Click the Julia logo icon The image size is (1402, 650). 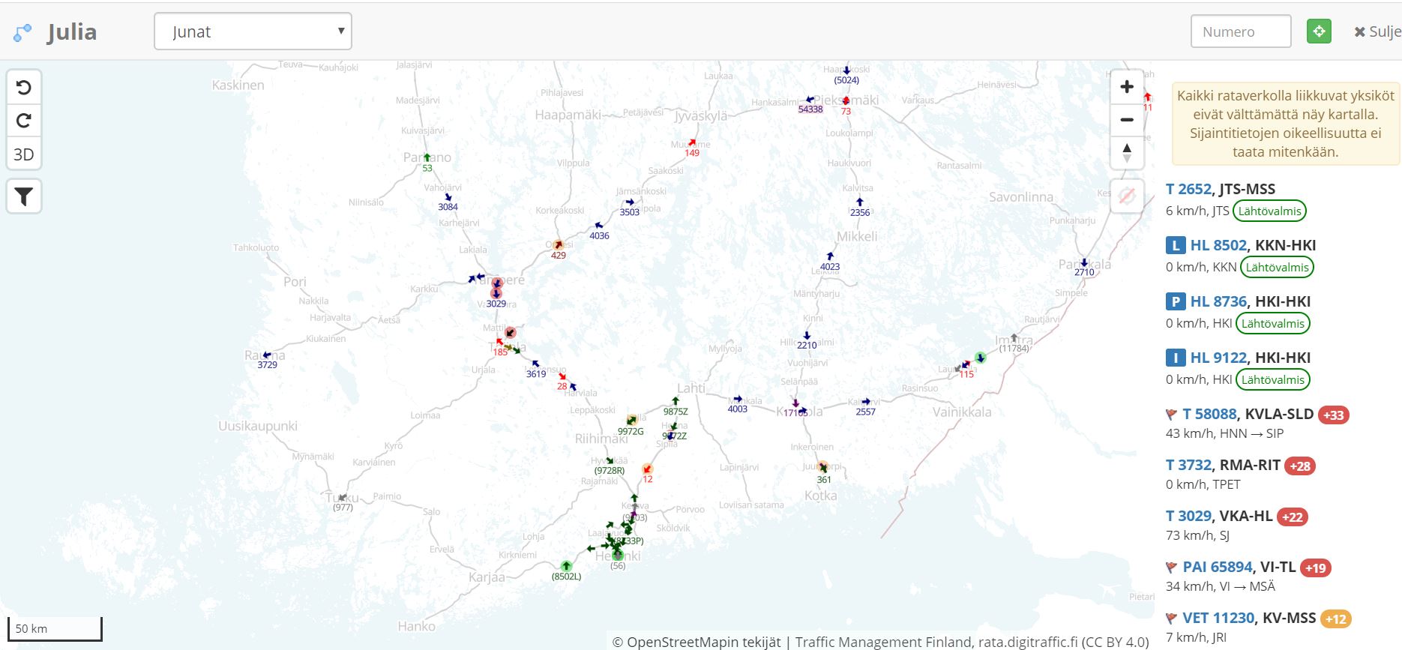(x=22, y=32)
